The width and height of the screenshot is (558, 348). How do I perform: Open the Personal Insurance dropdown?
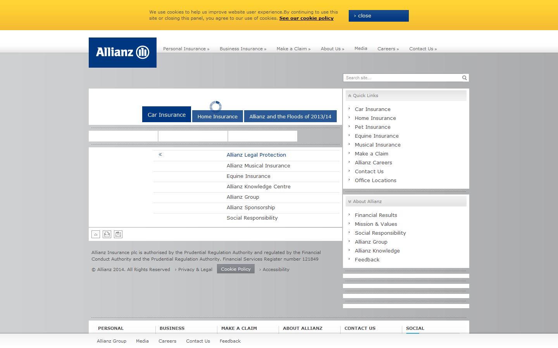pyautogui.click(x=186, y=49)
